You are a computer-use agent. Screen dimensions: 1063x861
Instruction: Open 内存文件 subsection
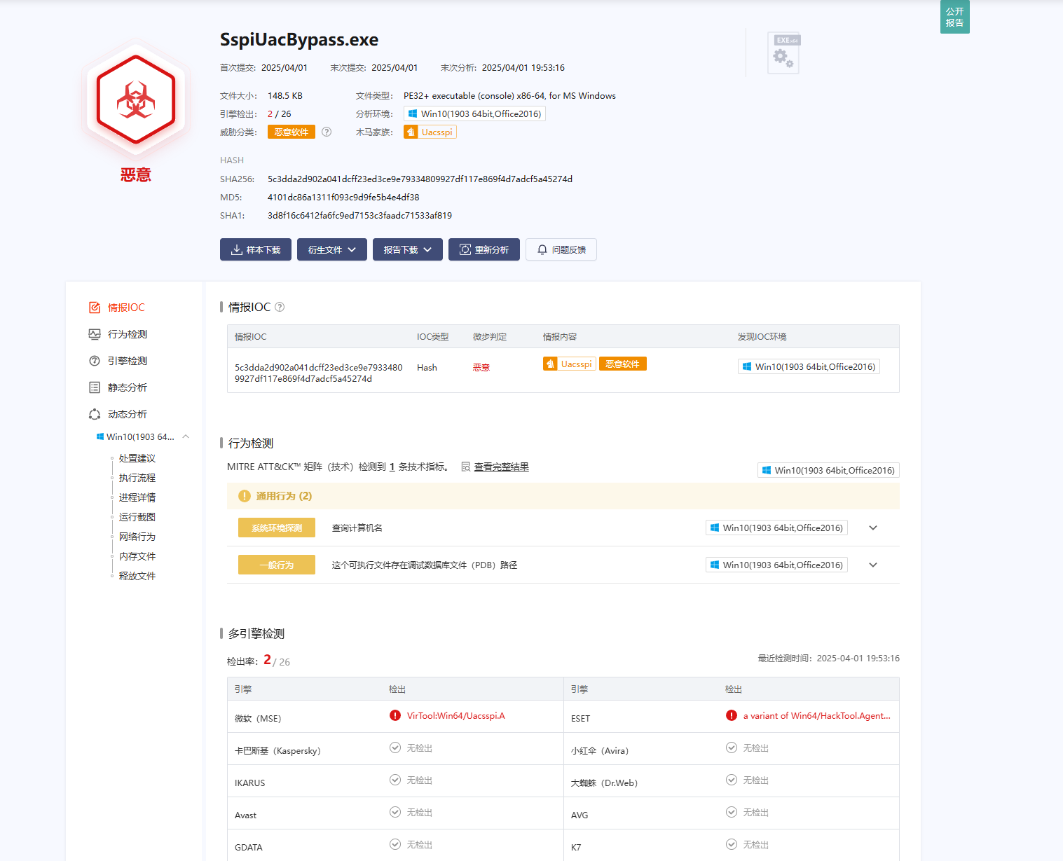click(x=137, y=556)
